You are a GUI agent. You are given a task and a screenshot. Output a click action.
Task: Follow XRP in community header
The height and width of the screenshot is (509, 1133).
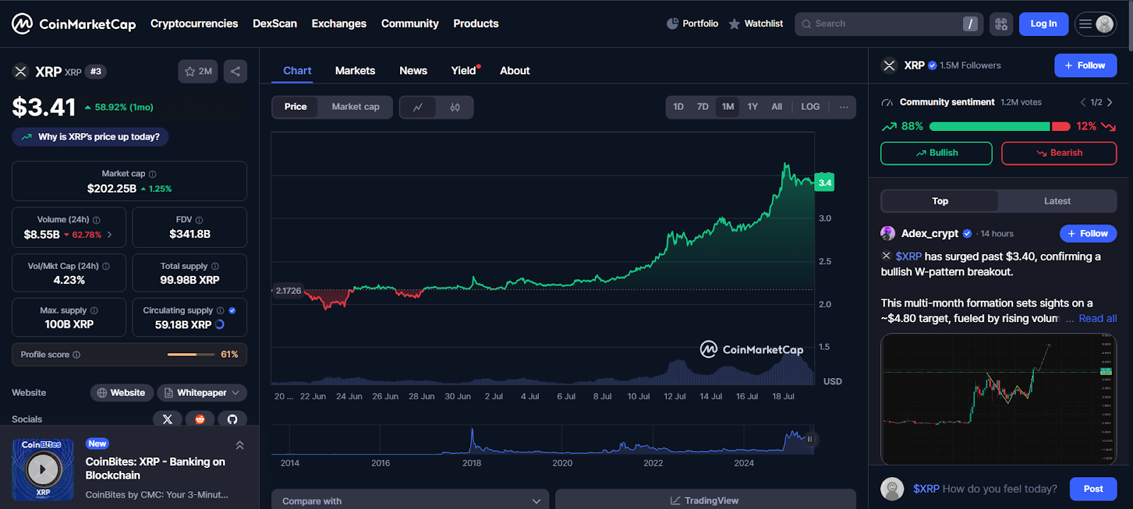(1086, 65)
